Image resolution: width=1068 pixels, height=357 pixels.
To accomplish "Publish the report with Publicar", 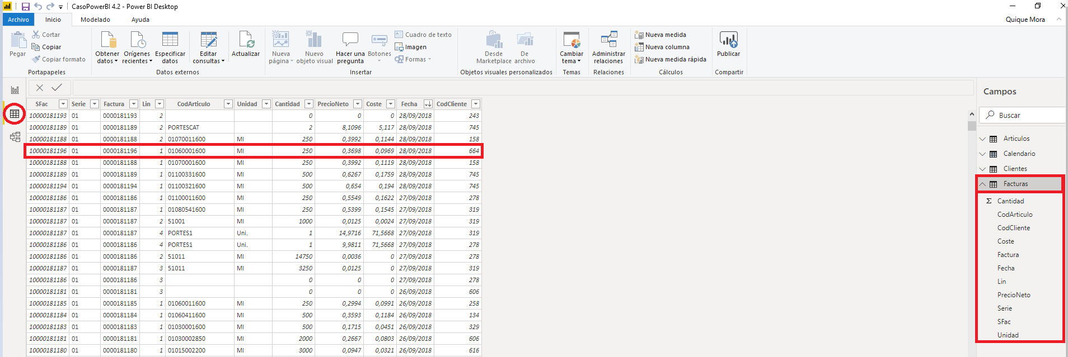I will pyautogui.click(x=728, y=44).
